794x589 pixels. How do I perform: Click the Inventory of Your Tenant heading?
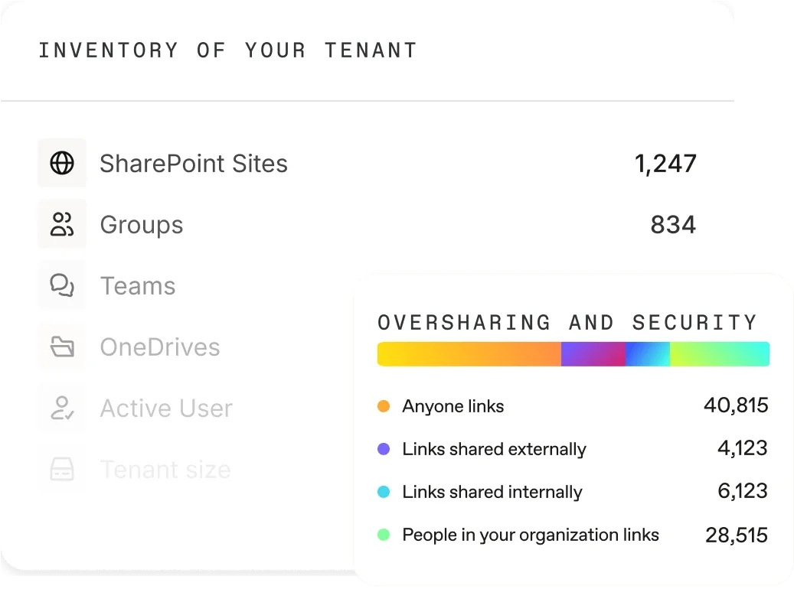[228, 50]
